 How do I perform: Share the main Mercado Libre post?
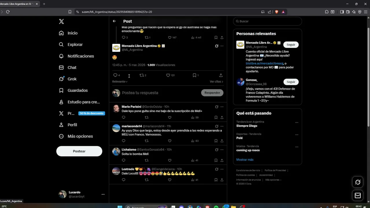point(221,75)
